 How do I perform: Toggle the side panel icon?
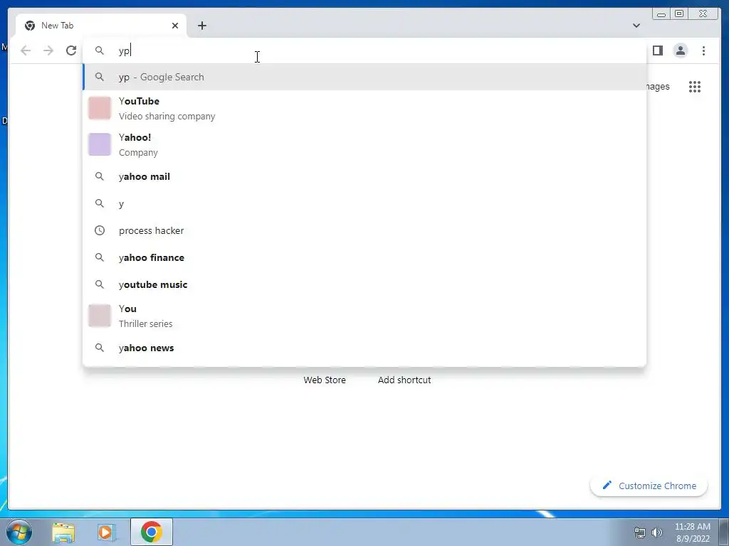coord(657,50)
